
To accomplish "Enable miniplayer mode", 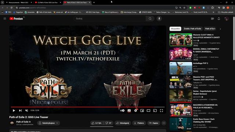I will pyautogui.click(x=142, y=110).
